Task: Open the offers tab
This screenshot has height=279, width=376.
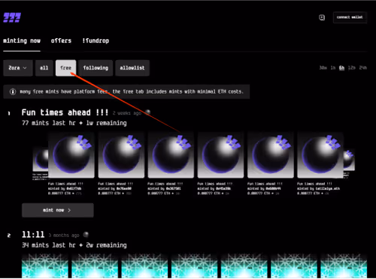Action: pyautogui.click(x=61, y=40)
